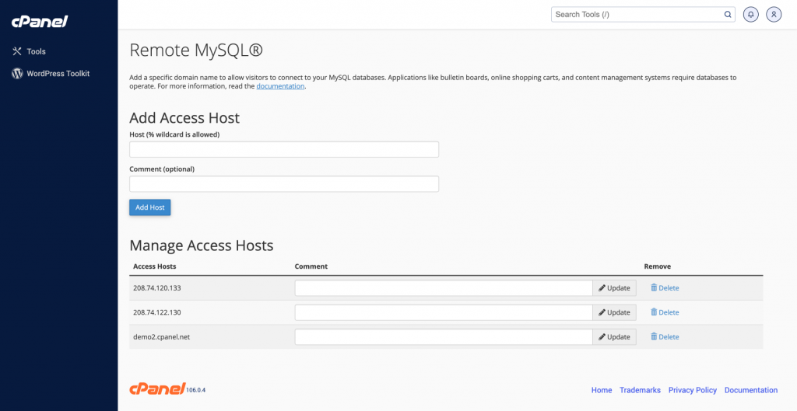Delete the demo2.cpanel.net access host

[x=665, y=337]
